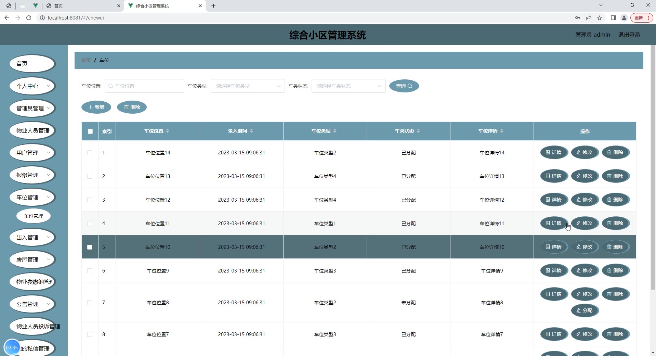
Task: Click the 首页 breadcrumb link
Action: click(x=86, y=60)
